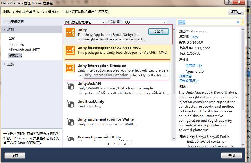This screenshot has height=163, width=251.
Task: Go to results page 4
Action: tap(125, 144)
